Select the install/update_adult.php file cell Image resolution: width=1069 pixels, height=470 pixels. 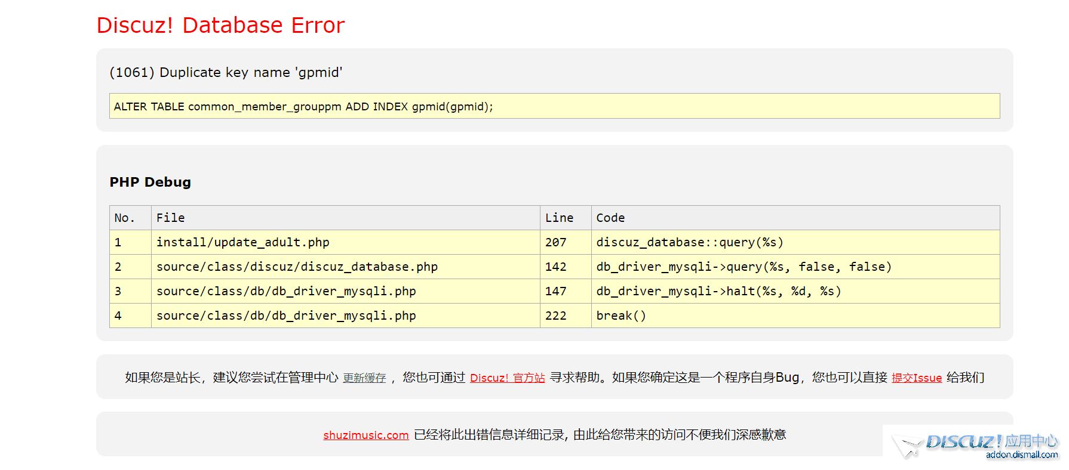[x=242, y=243]
